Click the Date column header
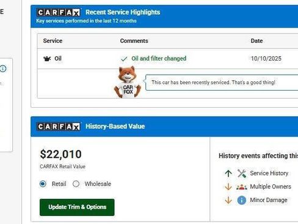The image size is (298, 224). [256, 41]
